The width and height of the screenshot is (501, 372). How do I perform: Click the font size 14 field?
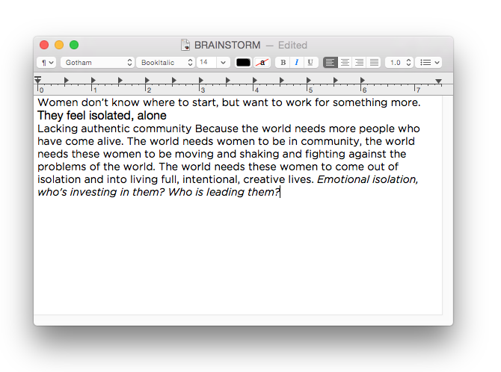click(x=206, y=63)
